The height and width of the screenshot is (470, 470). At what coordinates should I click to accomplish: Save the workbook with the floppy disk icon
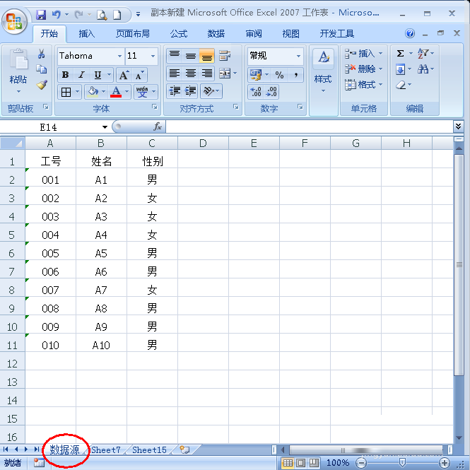pos(41,14)
